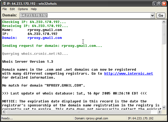Open the Options menu

click(x=23, y=9)
